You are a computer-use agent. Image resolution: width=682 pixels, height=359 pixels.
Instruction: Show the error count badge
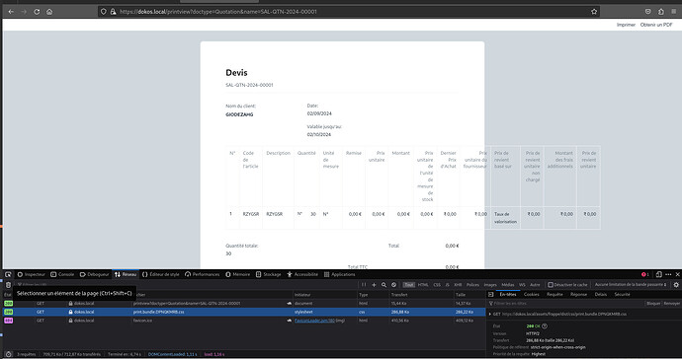pos(645,274)
